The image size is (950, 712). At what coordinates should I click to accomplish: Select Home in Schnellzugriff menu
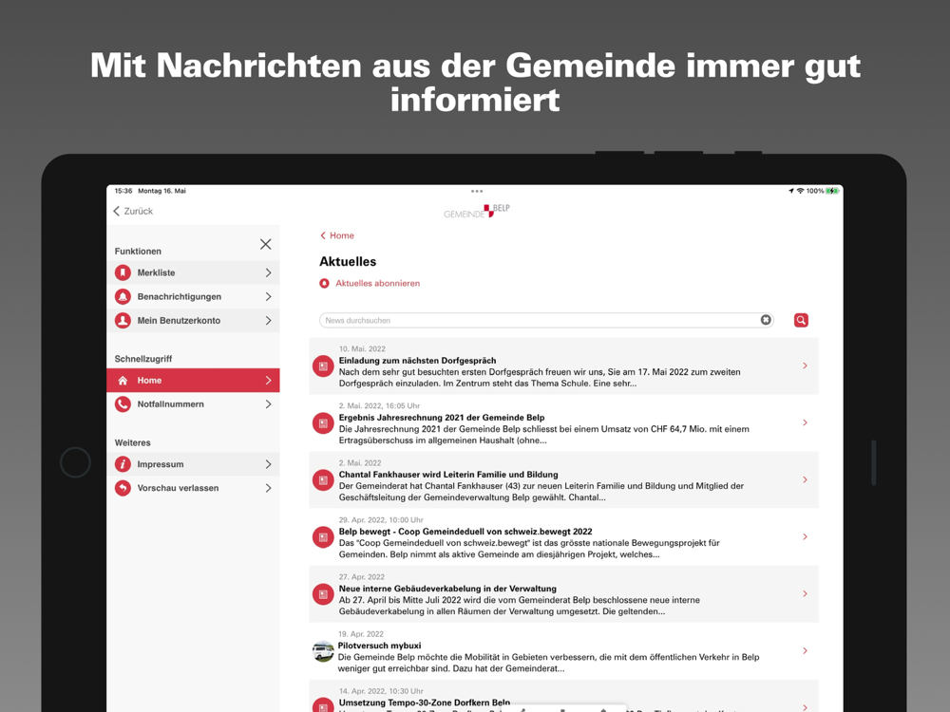pyautogui.click(x=193, y=381)
